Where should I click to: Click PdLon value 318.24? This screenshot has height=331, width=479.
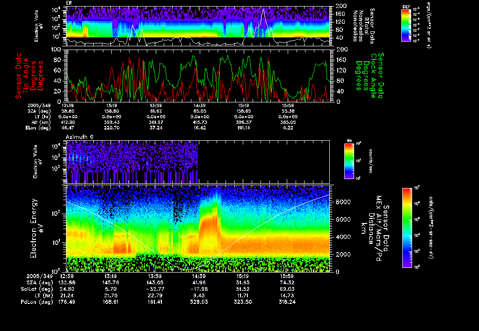tap(287, 302)
